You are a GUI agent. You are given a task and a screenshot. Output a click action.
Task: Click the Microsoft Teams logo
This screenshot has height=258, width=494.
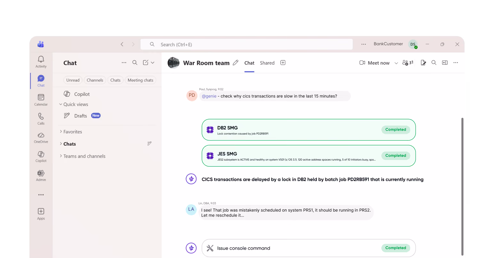coord(41,44)
